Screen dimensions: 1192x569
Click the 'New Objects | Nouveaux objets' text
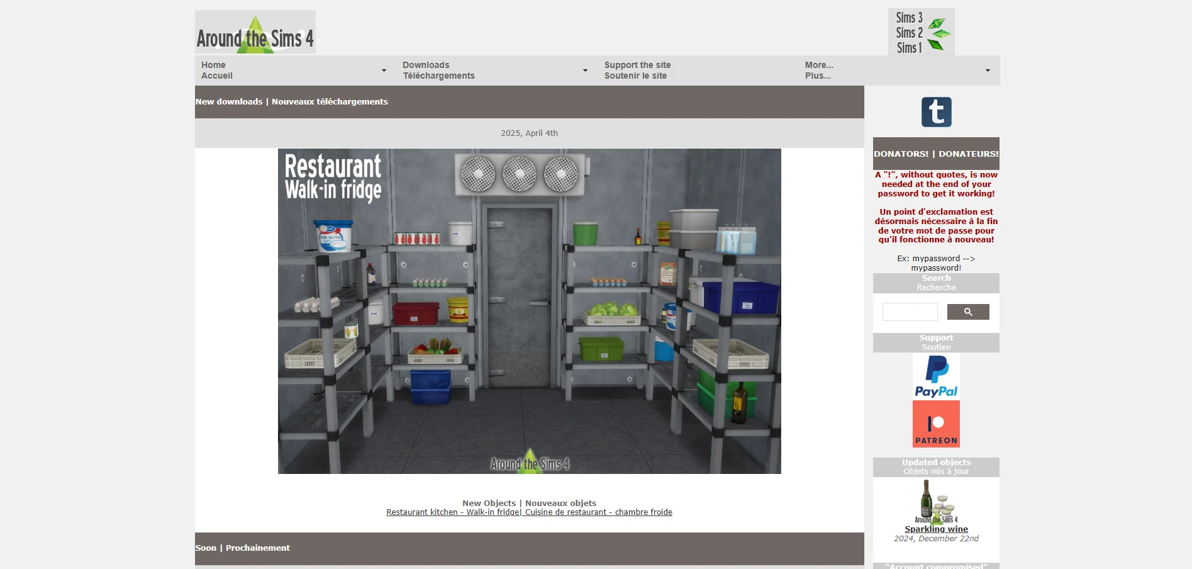tap(529, 504)
